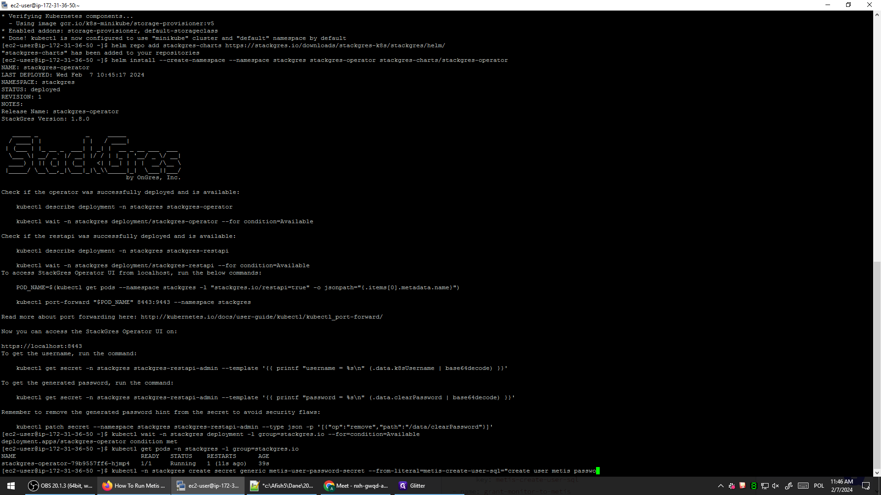Switch to OBS 20.1.3 in the taskbar
The image size is (881, 495).
click(x=60, y=486)
